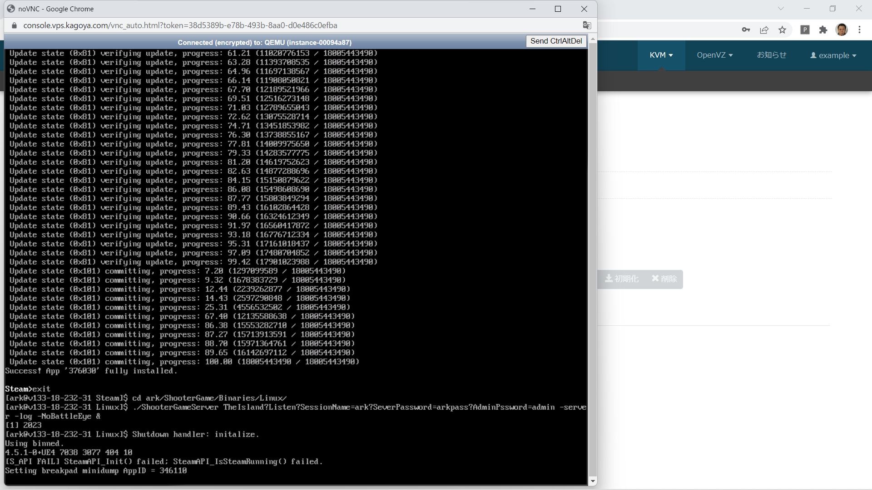Image resolution: width=872 pixels, height=490 pixels.
Task: Open the KVM dropdown menu
Action: coord(661,55)
